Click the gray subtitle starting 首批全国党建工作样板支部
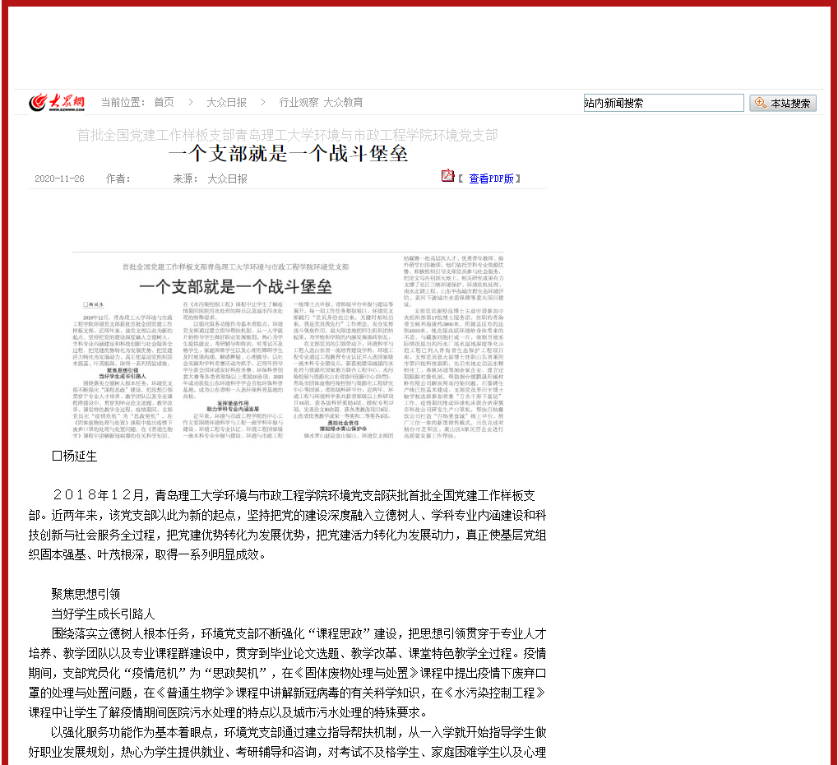The image size is (838, 765). pos(287,135)
